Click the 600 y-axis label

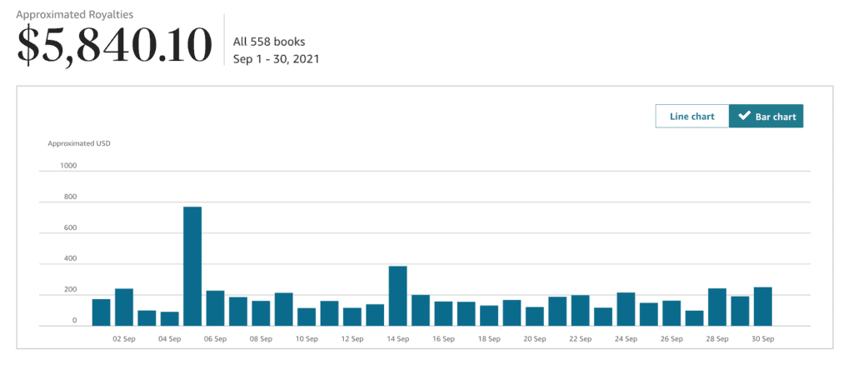click(71, 227)
